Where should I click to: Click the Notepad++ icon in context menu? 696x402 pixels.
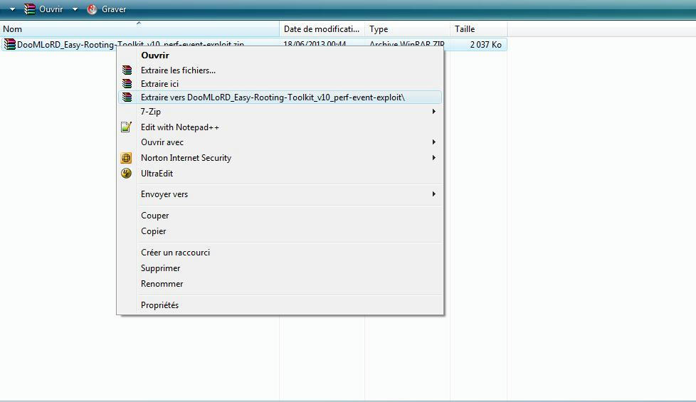[x=126, y=127]
